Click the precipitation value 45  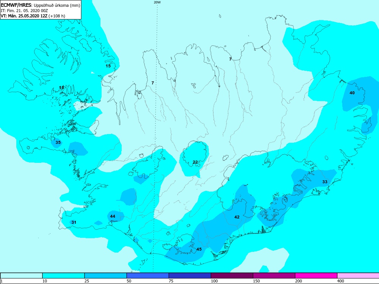coord(199,249)
